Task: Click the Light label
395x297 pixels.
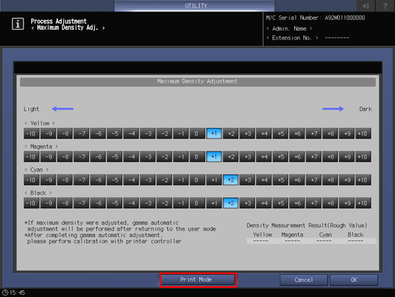Action: tap(31, 109)
